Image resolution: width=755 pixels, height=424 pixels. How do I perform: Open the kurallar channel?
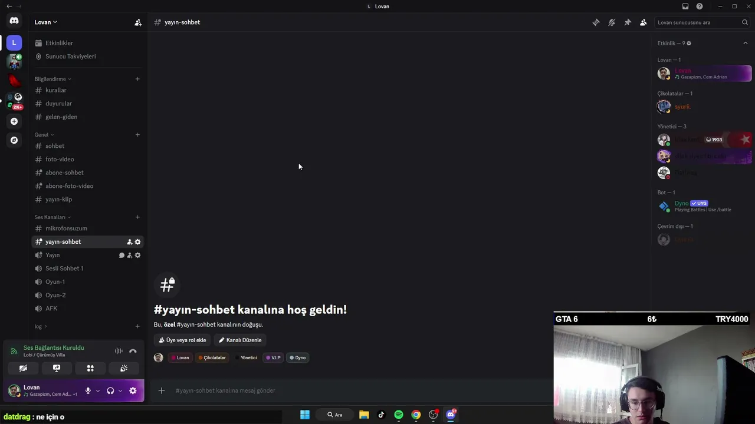[x=87, y=90]
